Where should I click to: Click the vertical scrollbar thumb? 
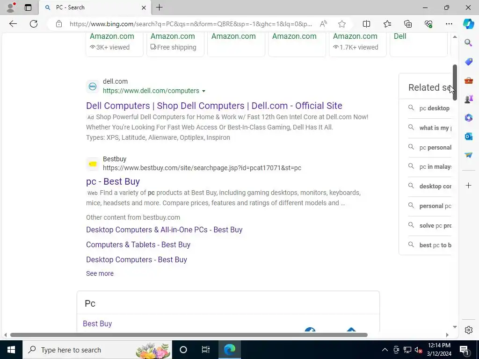tap(455, 82)
